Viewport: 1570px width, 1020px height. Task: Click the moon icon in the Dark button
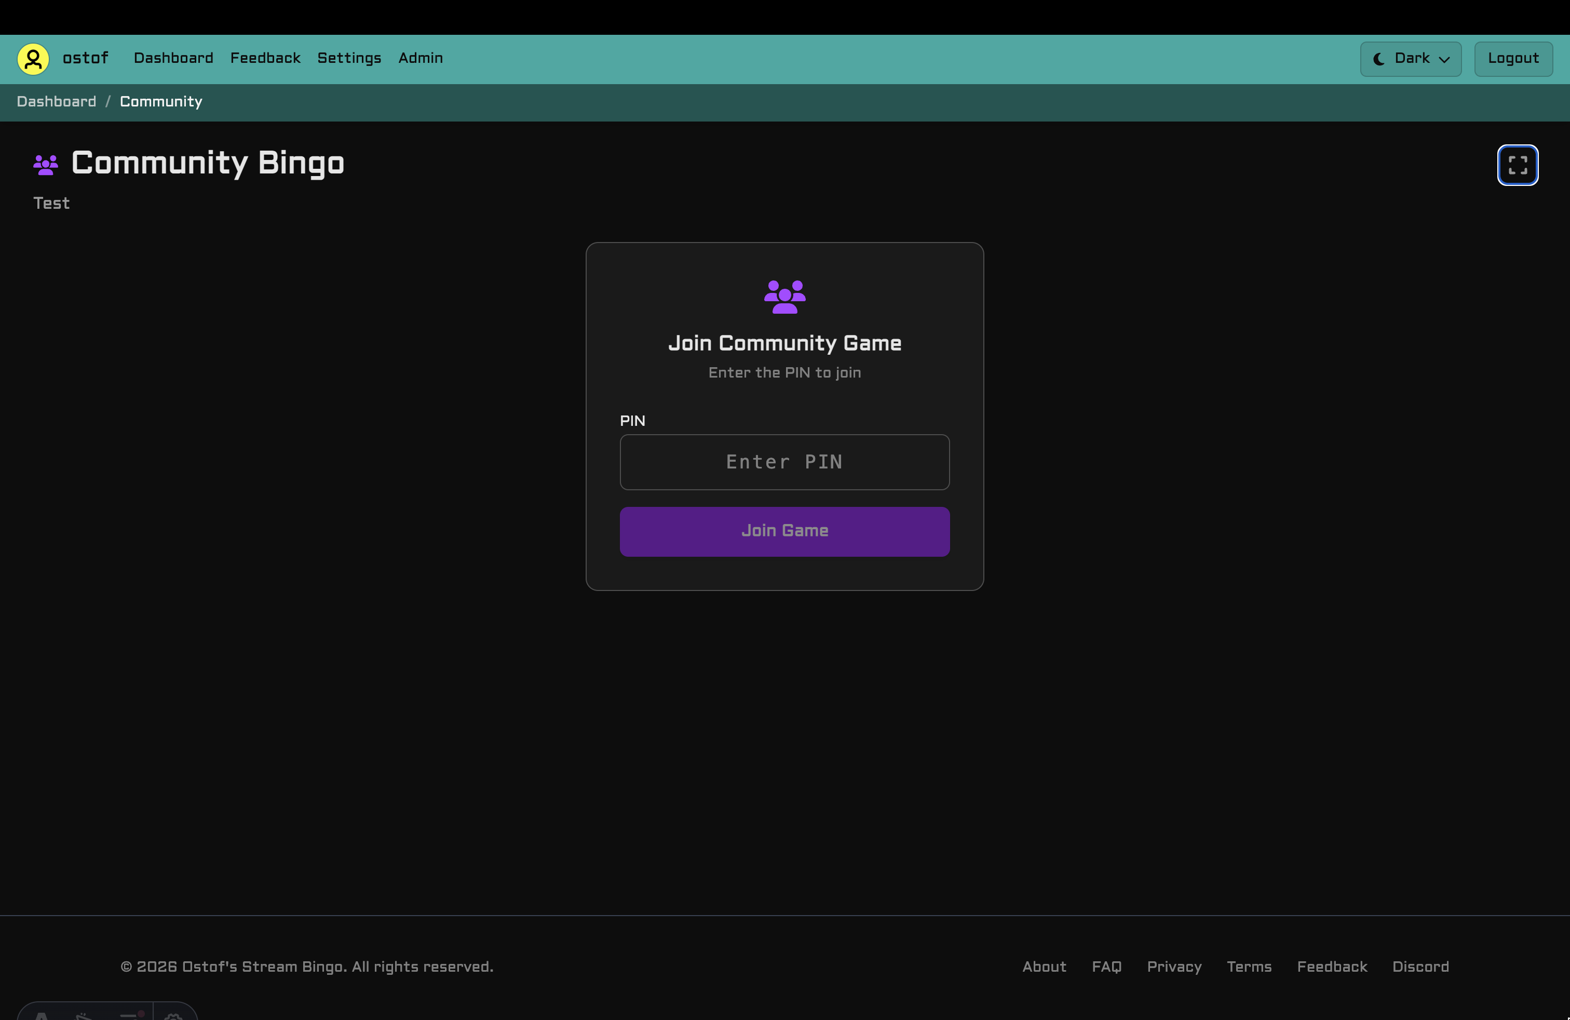1379,59
